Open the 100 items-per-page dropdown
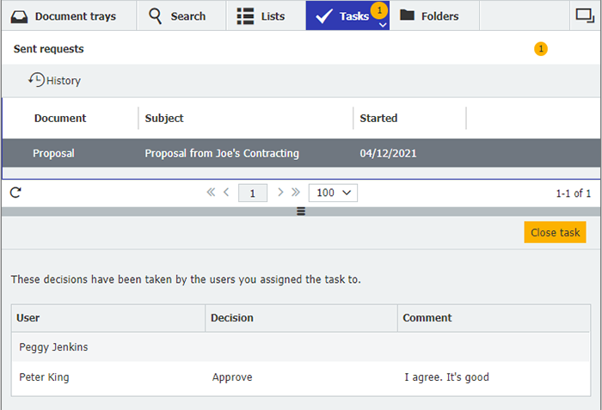Viewport: 602px width, 410px height. [x=334, y=193]
